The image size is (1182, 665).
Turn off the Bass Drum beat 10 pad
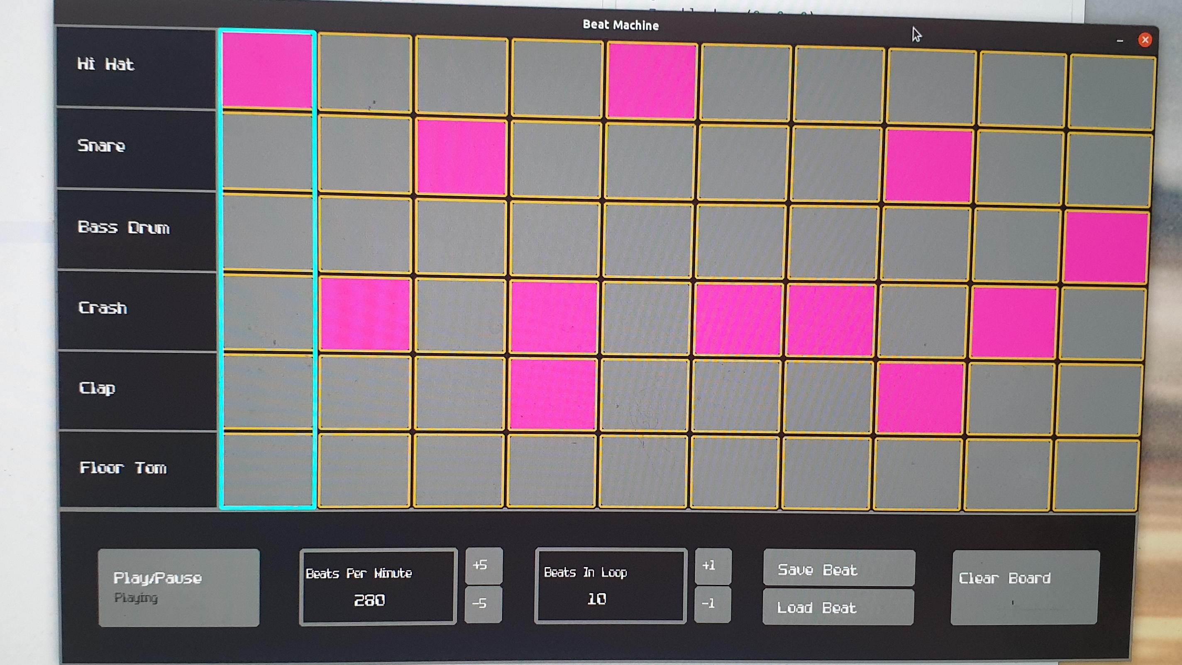pyautogui.click(x=1106, y=247)
